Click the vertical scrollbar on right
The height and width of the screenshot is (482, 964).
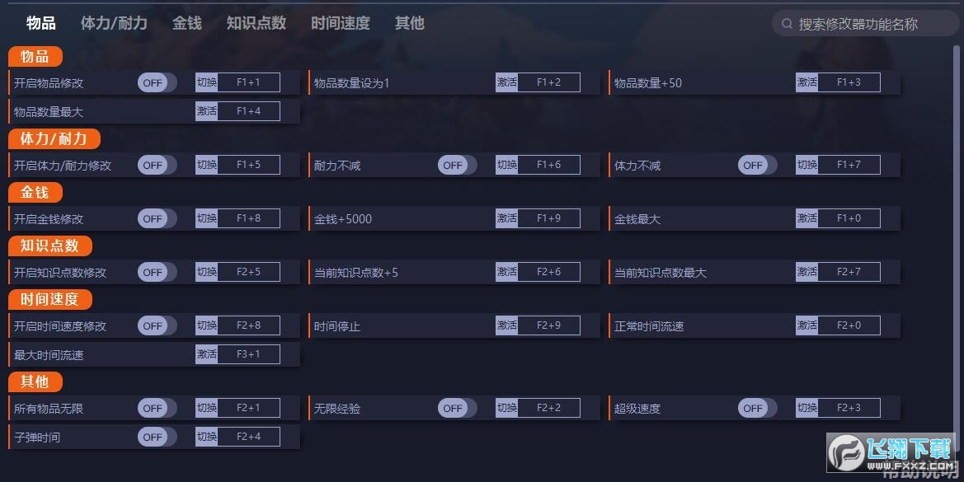click(x=957, y=246)
